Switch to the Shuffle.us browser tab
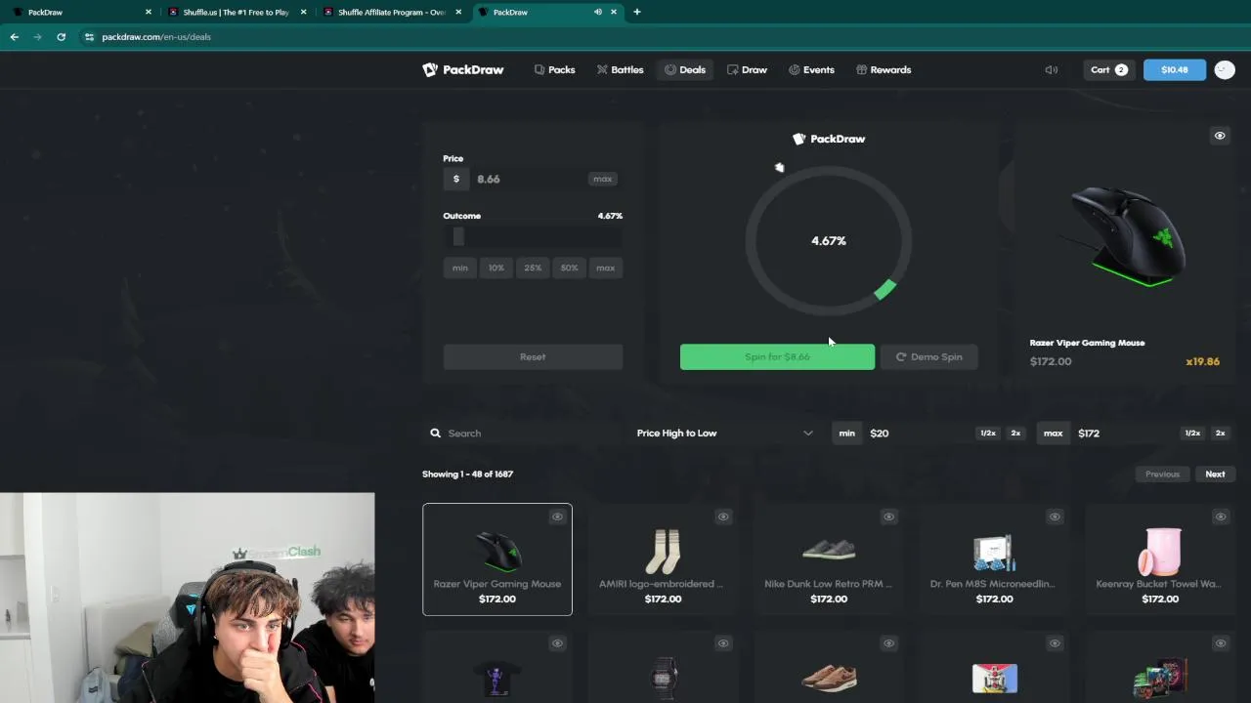 click(236, 12)
